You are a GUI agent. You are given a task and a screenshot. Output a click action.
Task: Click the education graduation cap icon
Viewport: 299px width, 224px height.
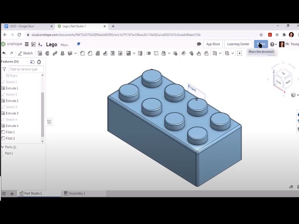(x=78, y=44)
